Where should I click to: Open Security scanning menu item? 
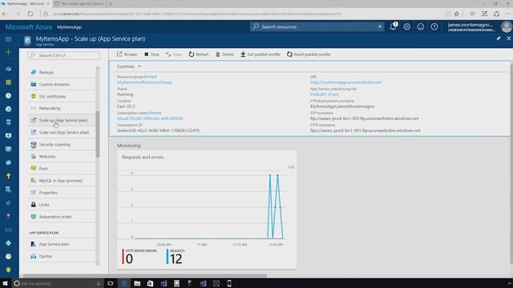pos(63,144)
